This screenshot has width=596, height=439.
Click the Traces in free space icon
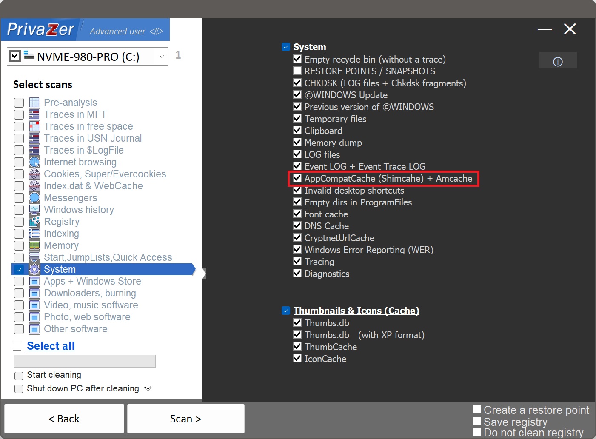click(x=34, y=126)
